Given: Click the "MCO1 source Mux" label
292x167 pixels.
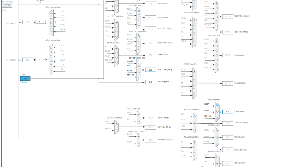Looking at the screenshot, I should 53,7.
